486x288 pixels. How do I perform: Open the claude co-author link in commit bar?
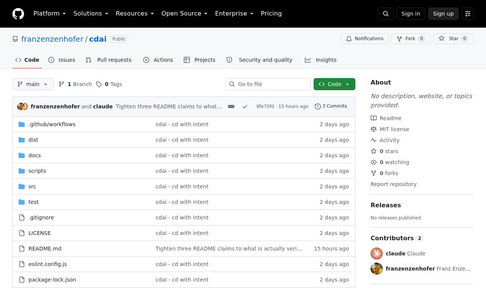pyautogui.click(x=103, y=106)
